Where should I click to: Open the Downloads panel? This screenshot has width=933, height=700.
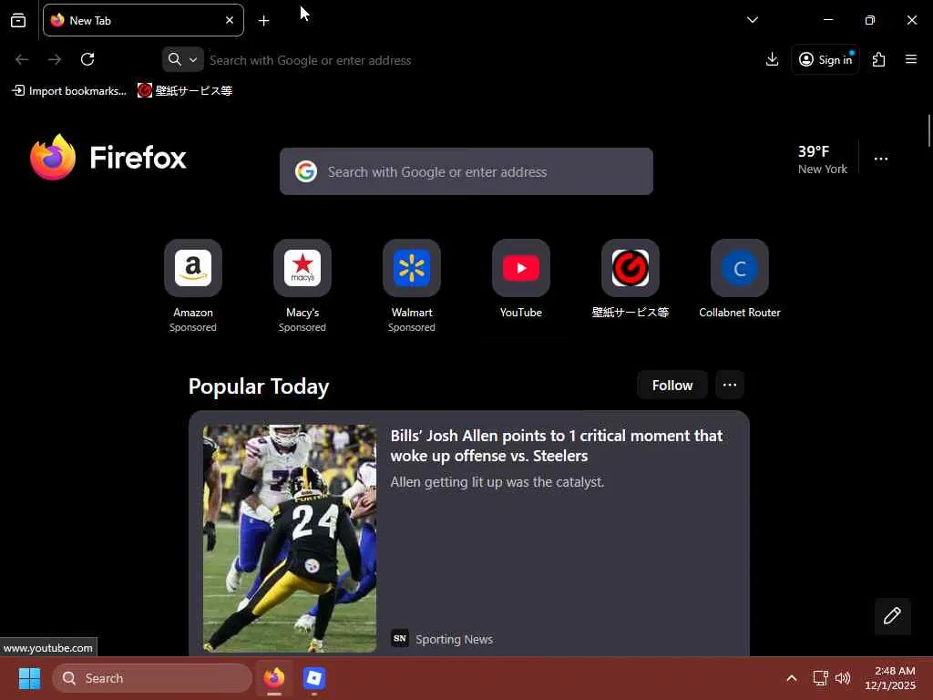click(772, 59)
